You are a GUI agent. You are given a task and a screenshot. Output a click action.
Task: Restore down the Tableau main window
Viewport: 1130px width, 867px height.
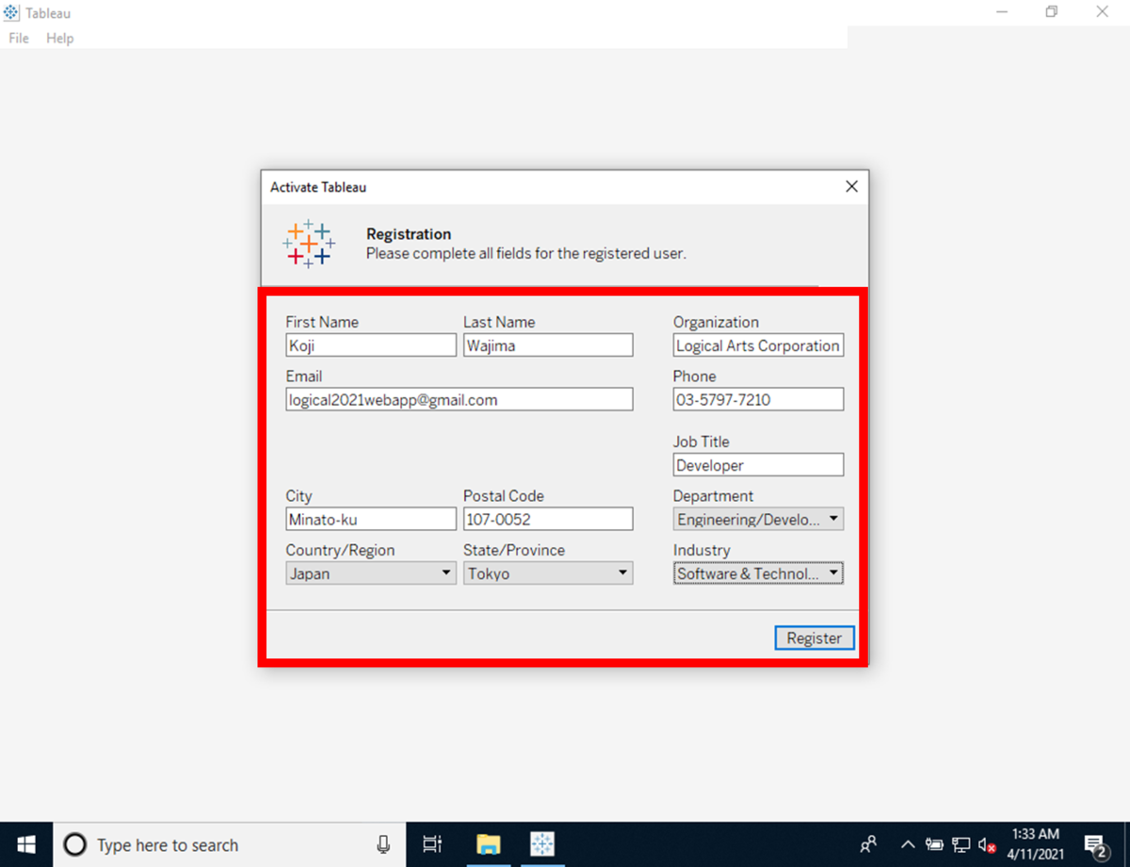click(1052, 12)
